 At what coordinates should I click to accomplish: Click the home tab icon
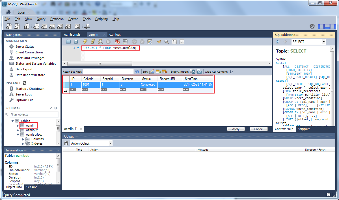click(x=8, y=12)
